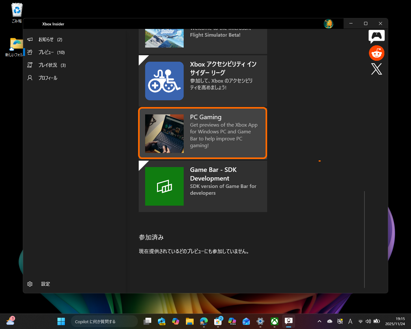Expand hidden system tray icons

click(x=319, y=321)
